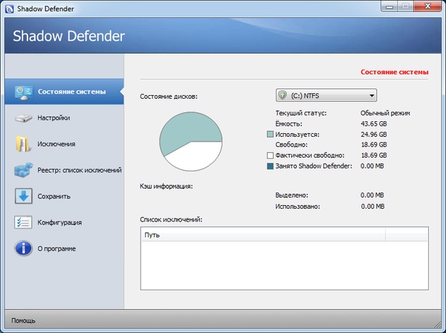Select Настройки in the sidebar
Viewport: 446px width, 333px height.
54,118
